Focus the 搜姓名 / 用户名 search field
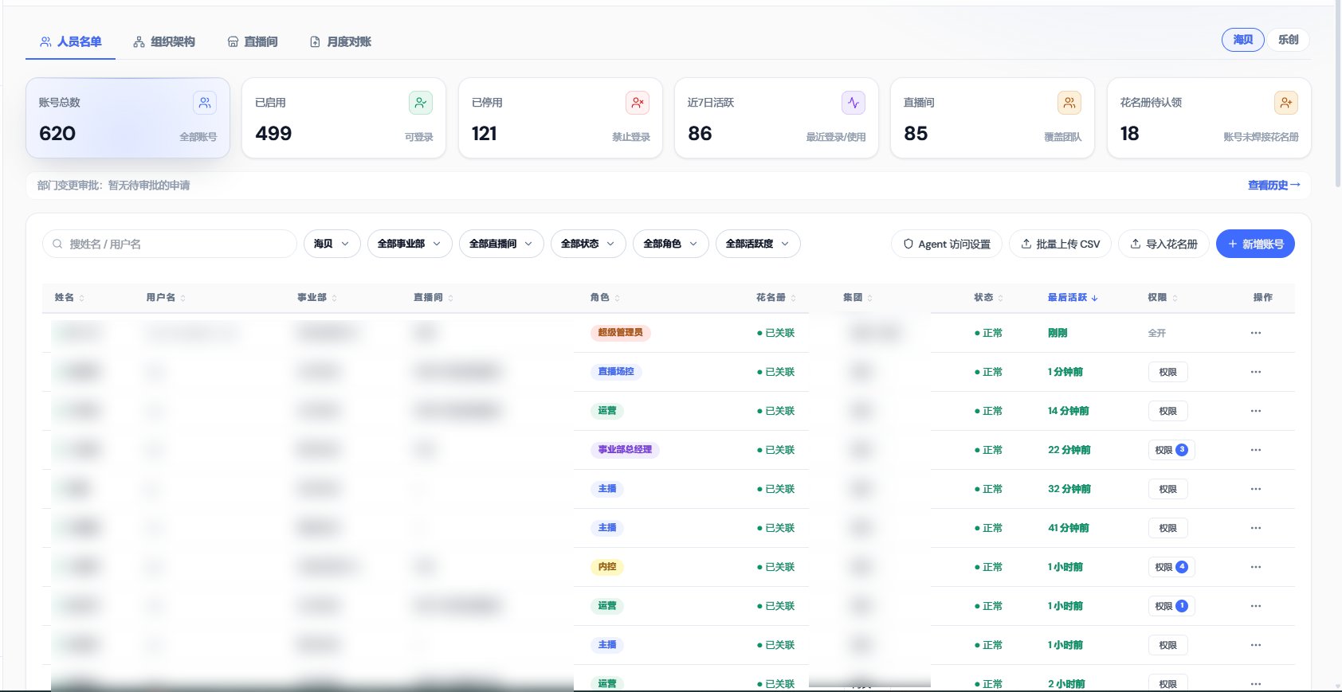Viewport: 1342px width, 692px height. coord(170,244)
